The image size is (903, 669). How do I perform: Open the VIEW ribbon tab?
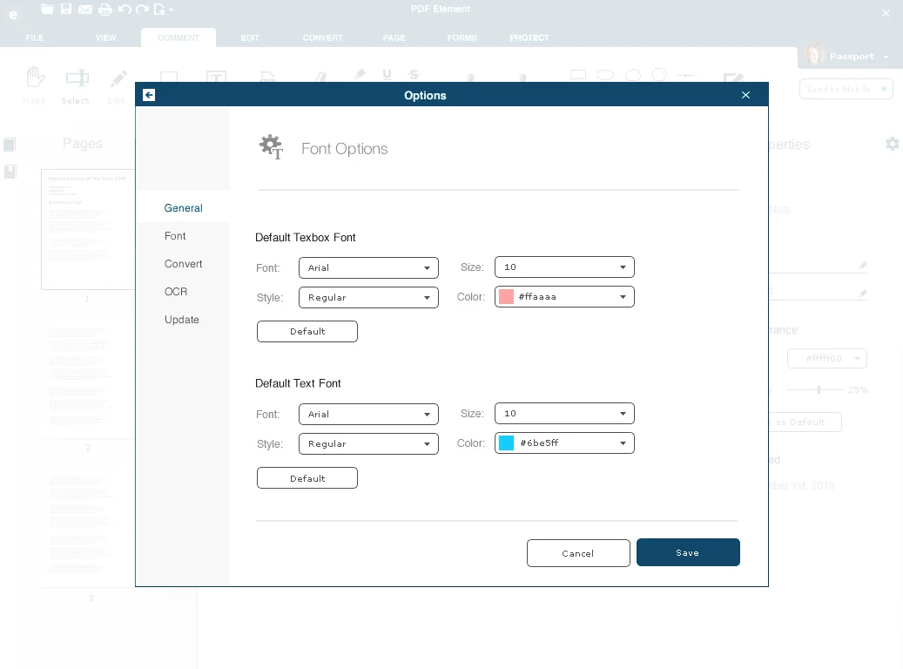point(106,38)
